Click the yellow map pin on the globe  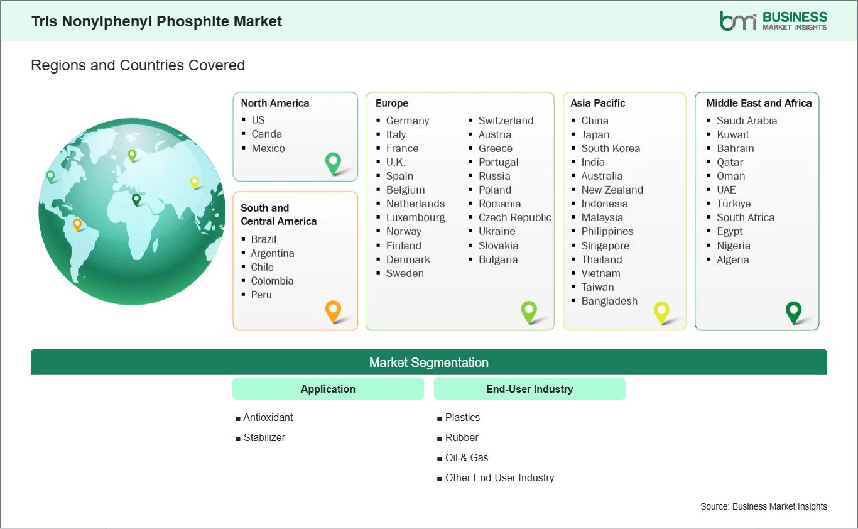pyautogui.click(x=195, y=183)
